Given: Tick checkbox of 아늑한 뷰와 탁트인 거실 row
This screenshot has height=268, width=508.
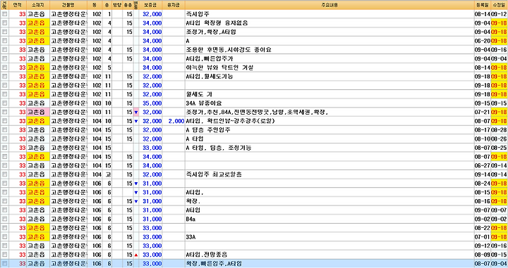Looking at the screenshot, I should 4,68.
